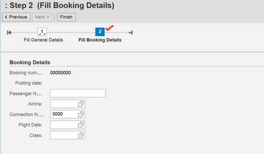Focus the Passenger Name input field
The height and width of the screenshot is (154, 264).
coord(78,93)
